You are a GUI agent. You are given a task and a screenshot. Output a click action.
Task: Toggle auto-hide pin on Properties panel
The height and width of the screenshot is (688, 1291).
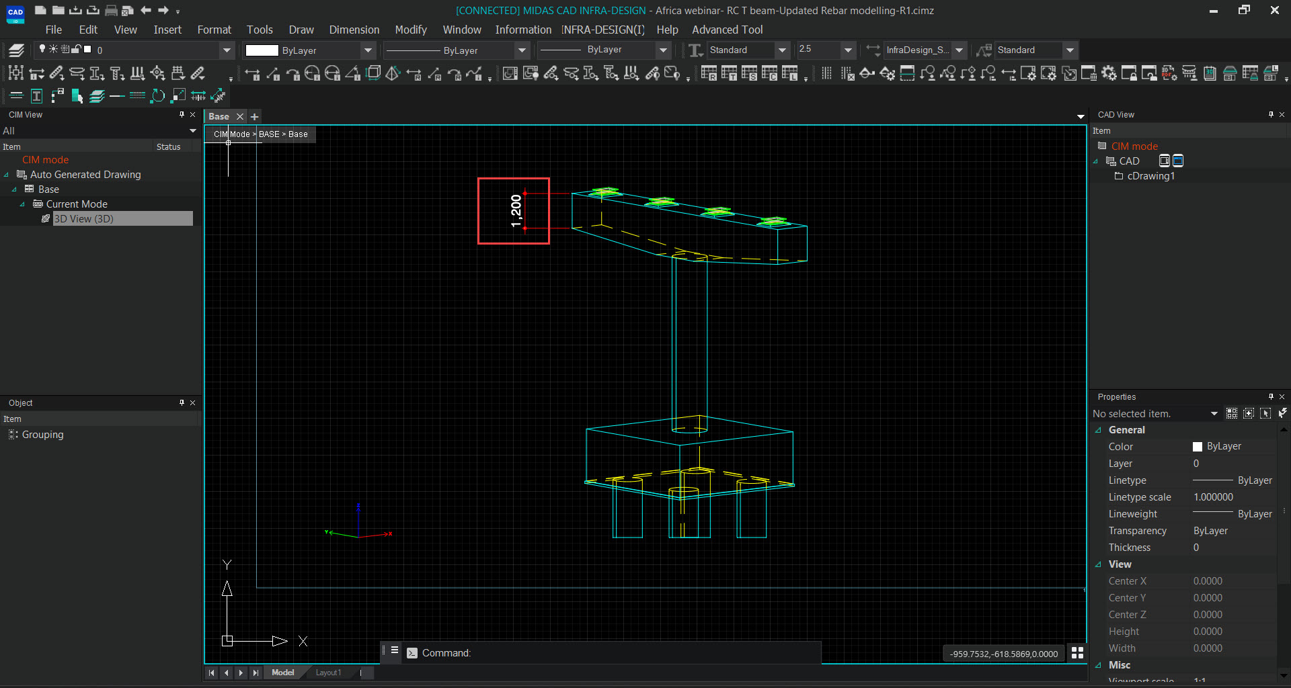pyautogui.click(x=1271, y=396)
